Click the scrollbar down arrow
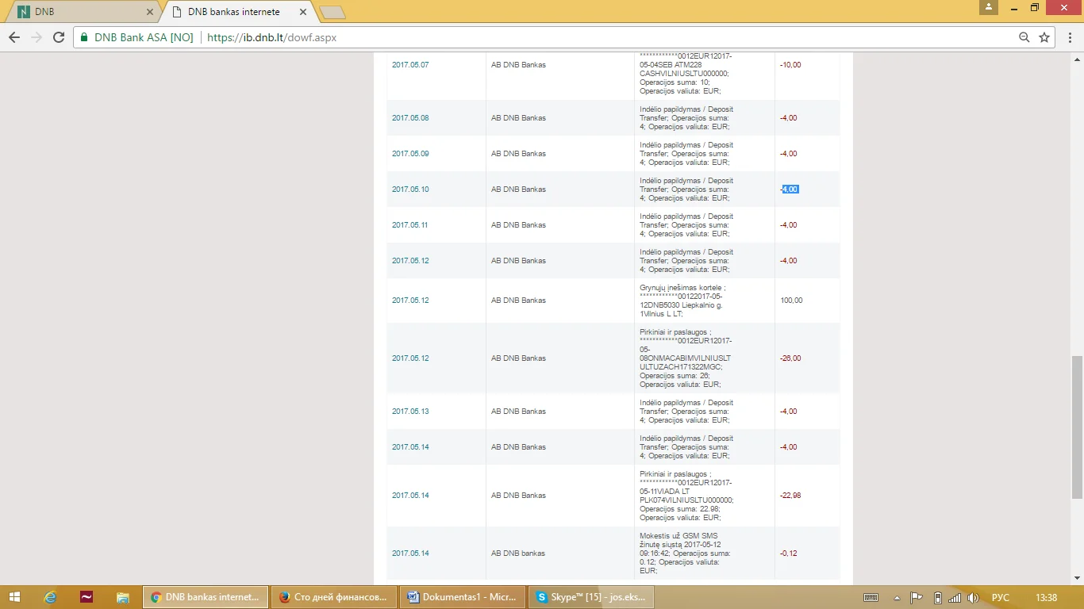 point(1077,578)
